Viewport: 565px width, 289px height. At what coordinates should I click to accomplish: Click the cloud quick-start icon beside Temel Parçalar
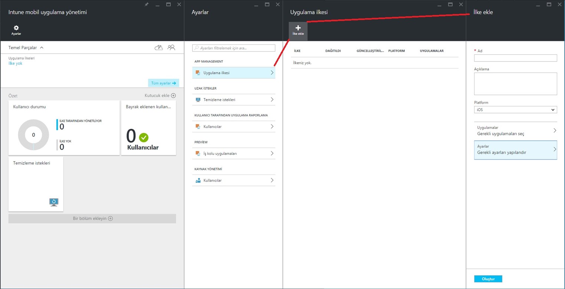tap(159, 47)
